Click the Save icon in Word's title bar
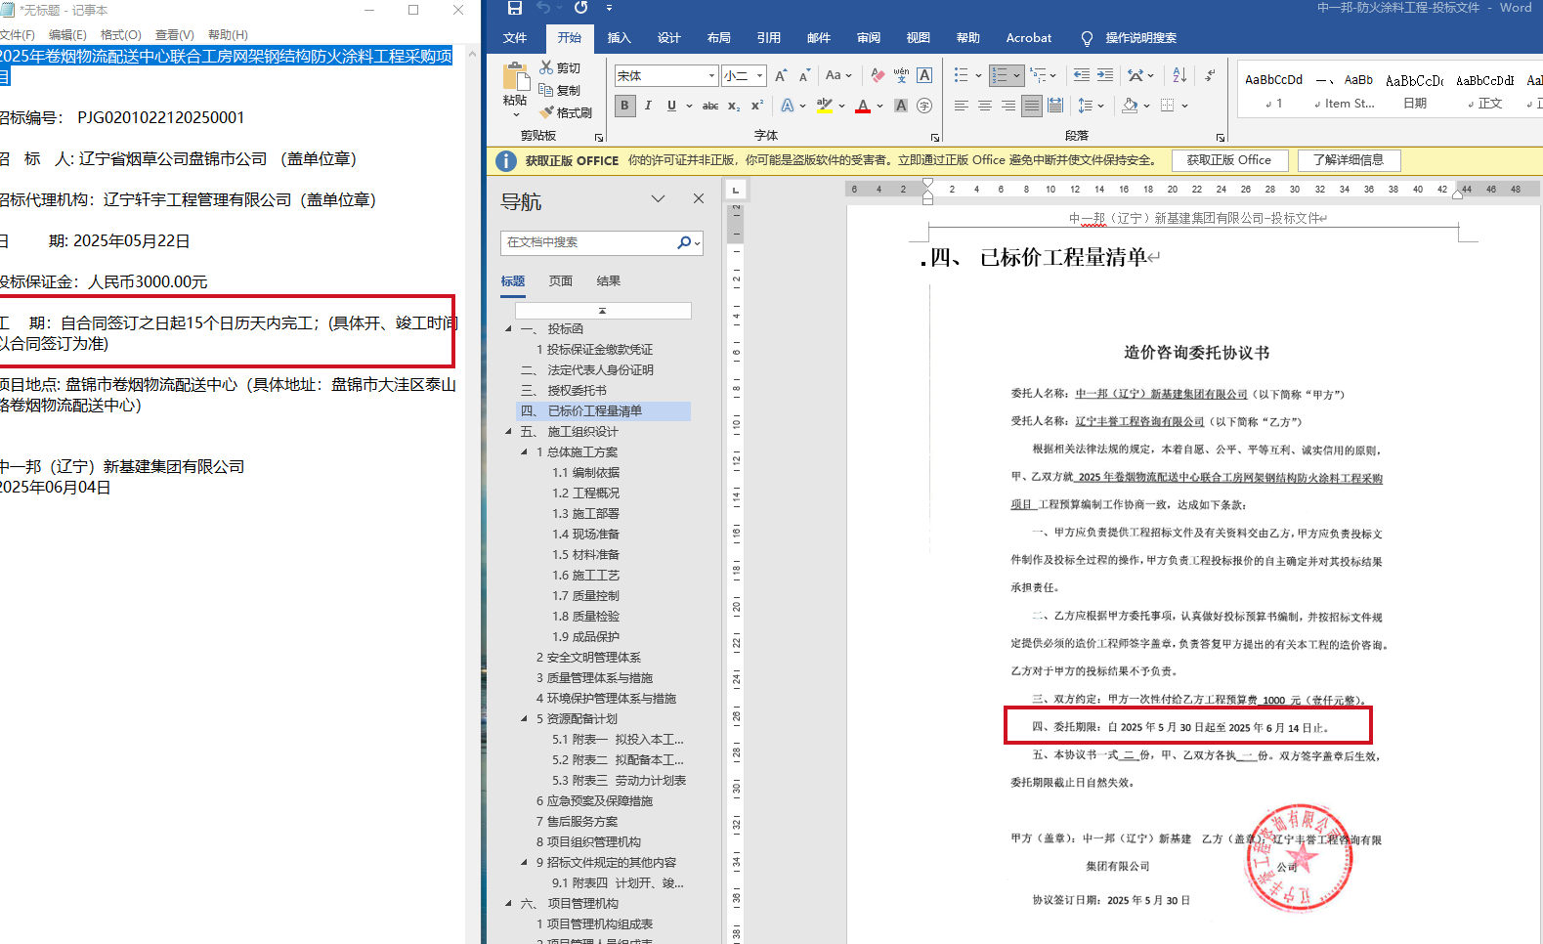Image resolution: width=1543 pixels, height=944 pixels. pyautogui.click(x=515, y=8)
